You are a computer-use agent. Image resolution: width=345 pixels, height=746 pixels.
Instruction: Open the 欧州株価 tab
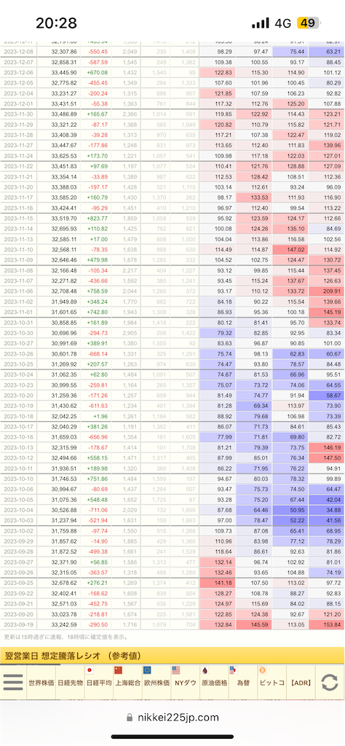point(156,682)
